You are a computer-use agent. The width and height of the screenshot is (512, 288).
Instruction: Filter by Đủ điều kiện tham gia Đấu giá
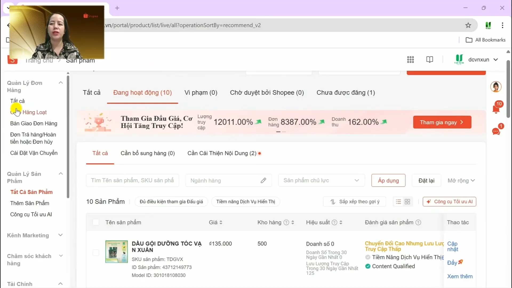point(171,202)
